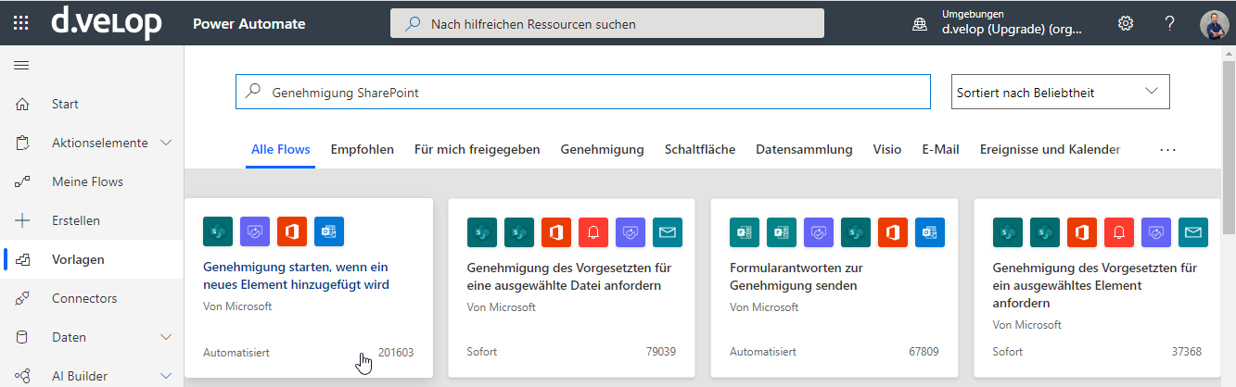The image size is (1236, 387).
Task: Click the connector icon beside Connectors
Action: click(23, 298)
